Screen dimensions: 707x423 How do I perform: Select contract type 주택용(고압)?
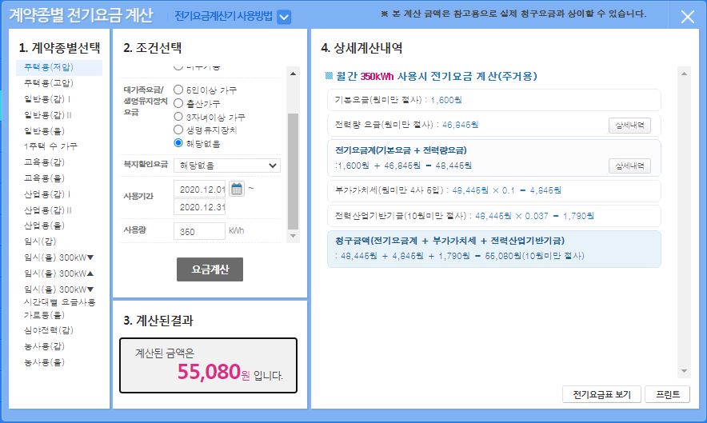point(49,83)
